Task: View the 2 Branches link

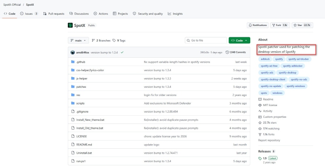Action: point(101,40)
